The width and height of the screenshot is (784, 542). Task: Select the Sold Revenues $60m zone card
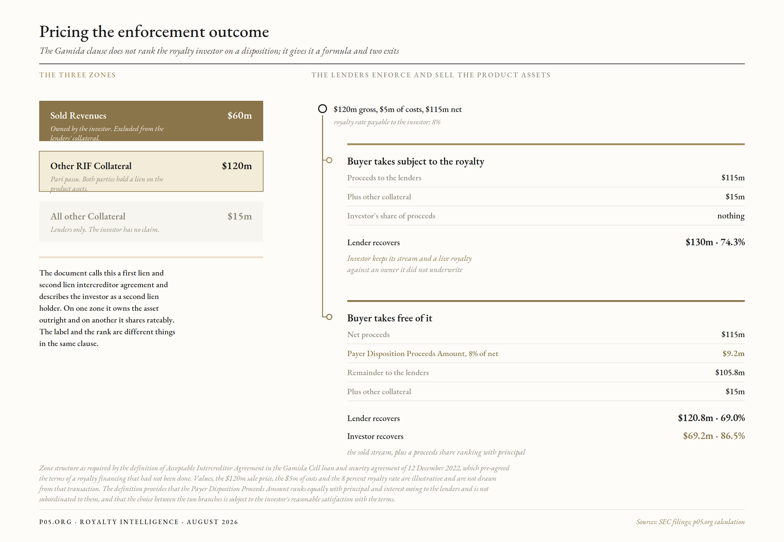pyautogui.click(x=151, y=121)
